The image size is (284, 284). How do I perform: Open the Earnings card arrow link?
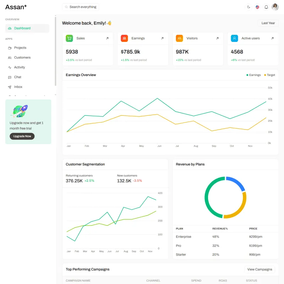162,38
